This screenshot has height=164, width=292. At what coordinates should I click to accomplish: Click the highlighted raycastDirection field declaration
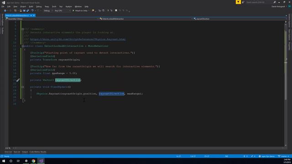coord(68,80)
